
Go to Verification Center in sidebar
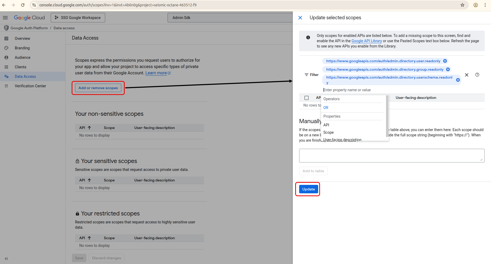click(30, 86)
